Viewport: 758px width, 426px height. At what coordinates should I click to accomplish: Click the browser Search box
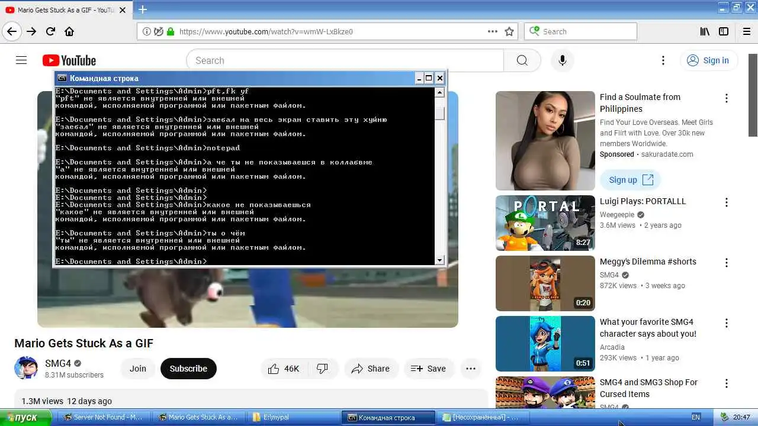(x=580, y=31)
